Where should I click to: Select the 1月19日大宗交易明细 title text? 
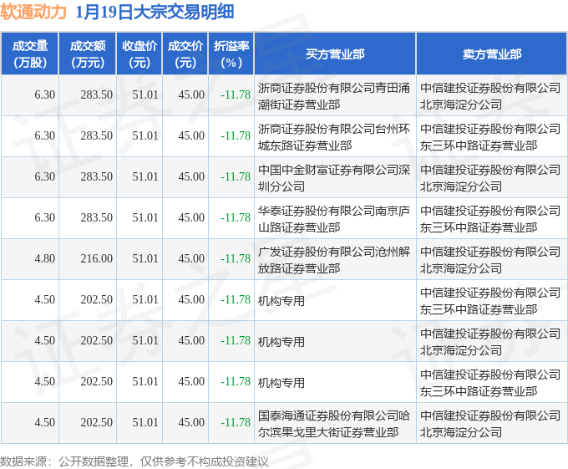(x=155, y=12)
